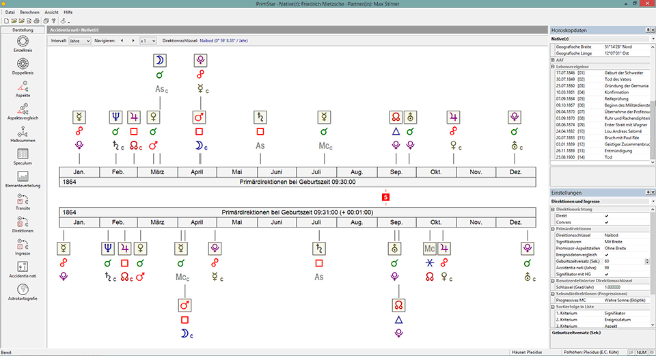Select the Accidentia nati view
The width and height of the screenshot is (656, 356).
[23, 269]
